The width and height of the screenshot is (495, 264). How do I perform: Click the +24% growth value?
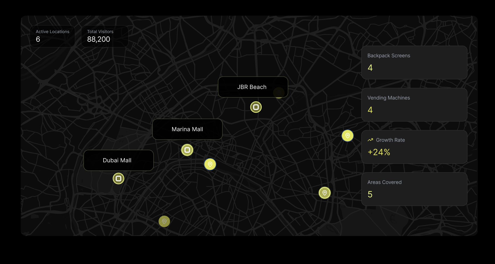379,152
